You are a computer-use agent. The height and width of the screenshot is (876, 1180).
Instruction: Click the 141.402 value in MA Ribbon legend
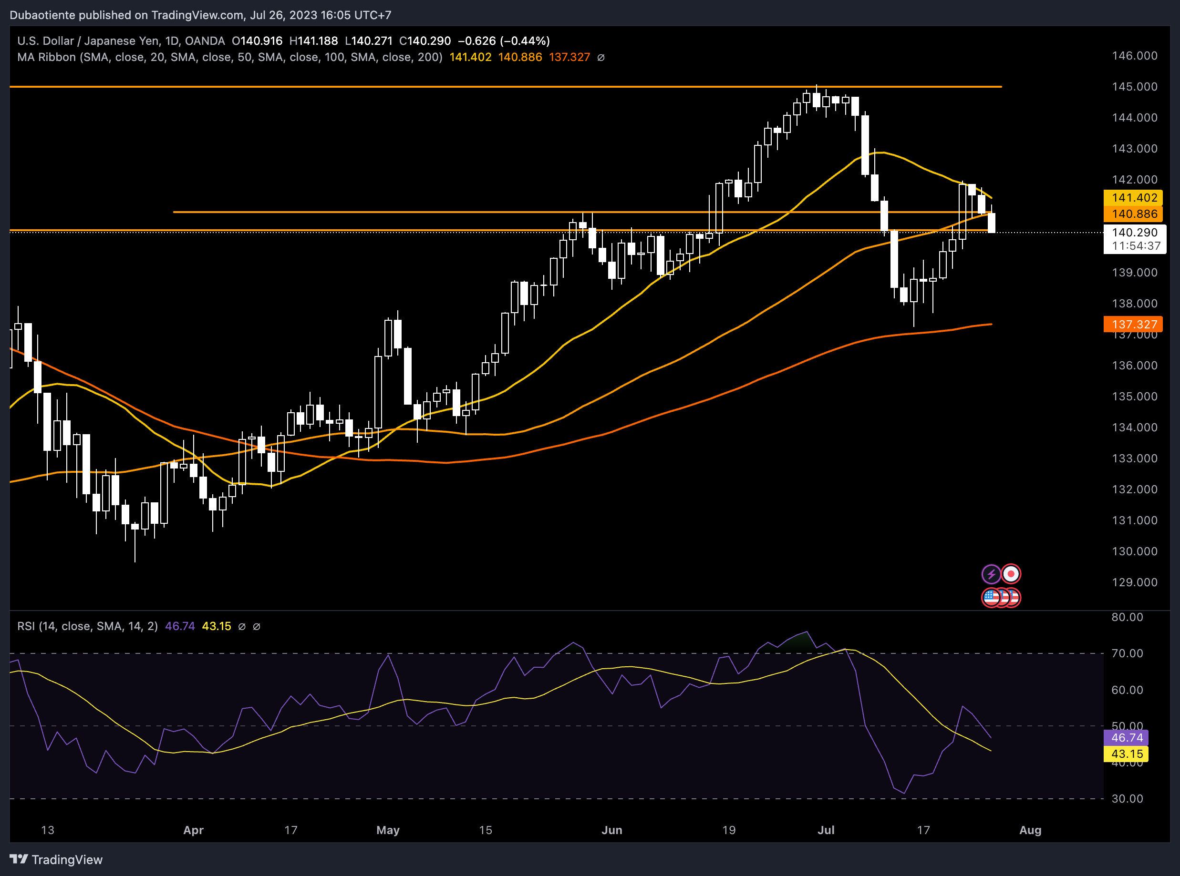(x=470, y=57)
